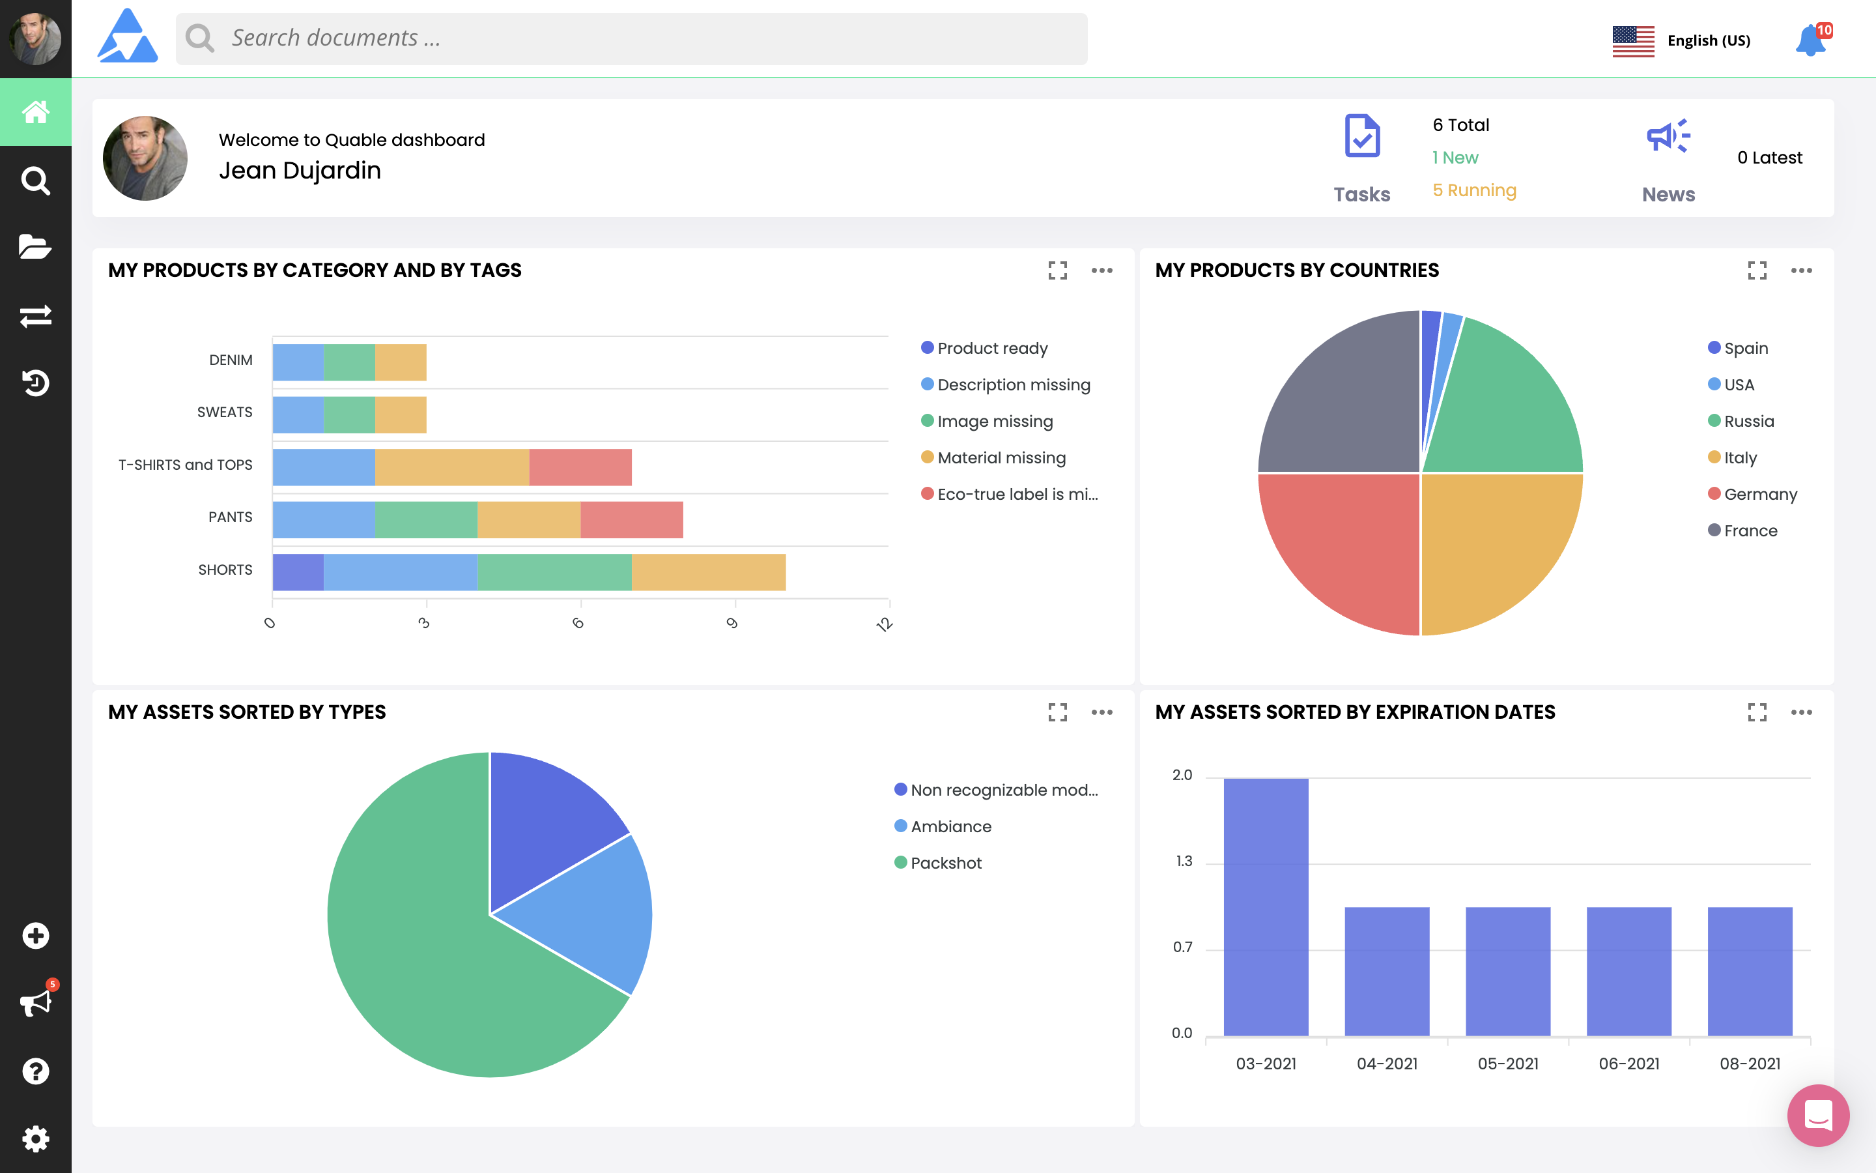This screenshot has height=1173, width=1876.
Task: Click the 03-2021 expiration bar
Action: [x=1266, y=907]
